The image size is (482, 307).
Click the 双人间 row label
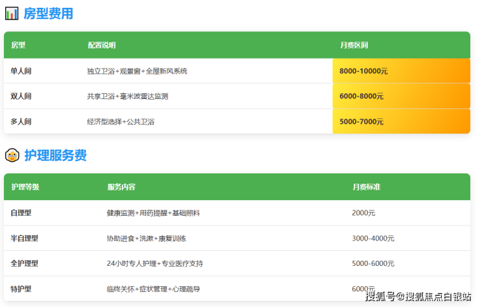click(21, 96)
